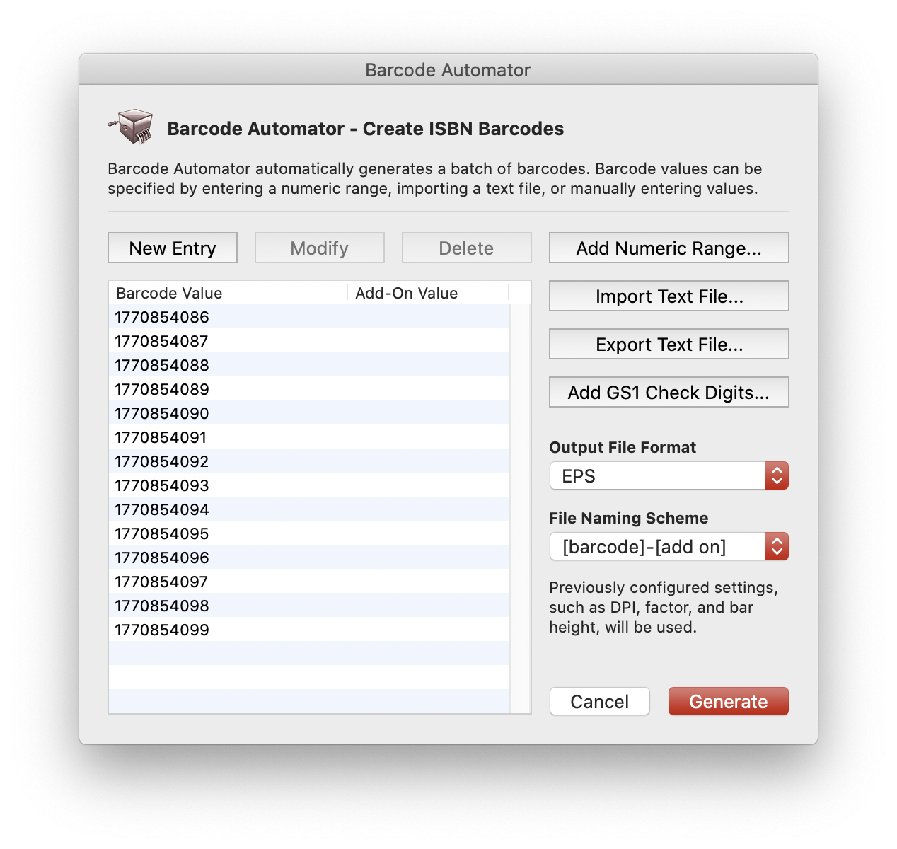
Task: Click the Output File Format label
Action: (623, 447)
